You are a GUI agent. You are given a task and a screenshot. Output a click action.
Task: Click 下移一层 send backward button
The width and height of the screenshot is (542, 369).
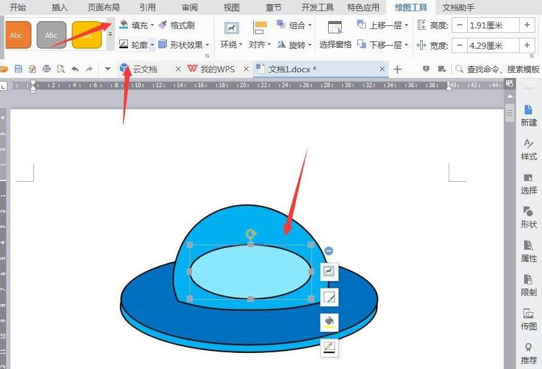point(380,45)
